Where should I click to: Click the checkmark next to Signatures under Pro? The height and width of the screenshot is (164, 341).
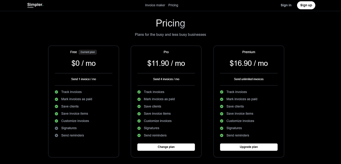(139, 128)
